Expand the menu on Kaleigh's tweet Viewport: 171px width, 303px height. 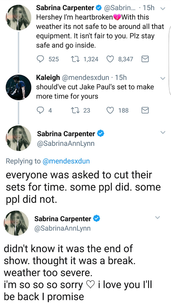(163, 78)
